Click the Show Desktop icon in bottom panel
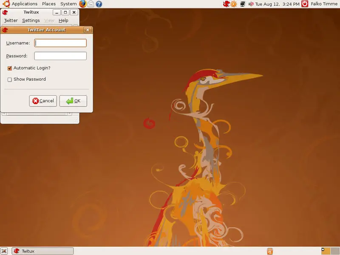The image size is (340, 255). tap(4, 251)
